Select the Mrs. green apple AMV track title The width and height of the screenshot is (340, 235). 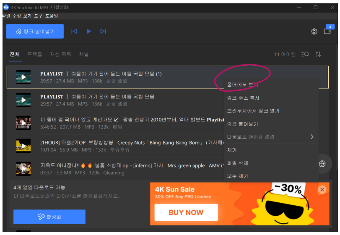click(132, 166)
